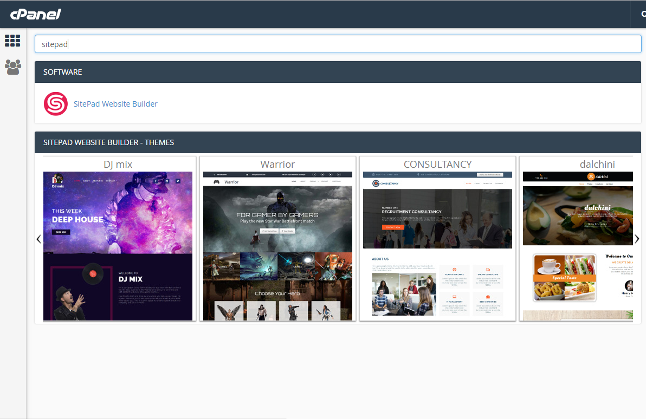Image resolution: width=646 pixels, height=419 pixels.
Task: Click the DJ mix theme title
Action: (x=118, y=164)
